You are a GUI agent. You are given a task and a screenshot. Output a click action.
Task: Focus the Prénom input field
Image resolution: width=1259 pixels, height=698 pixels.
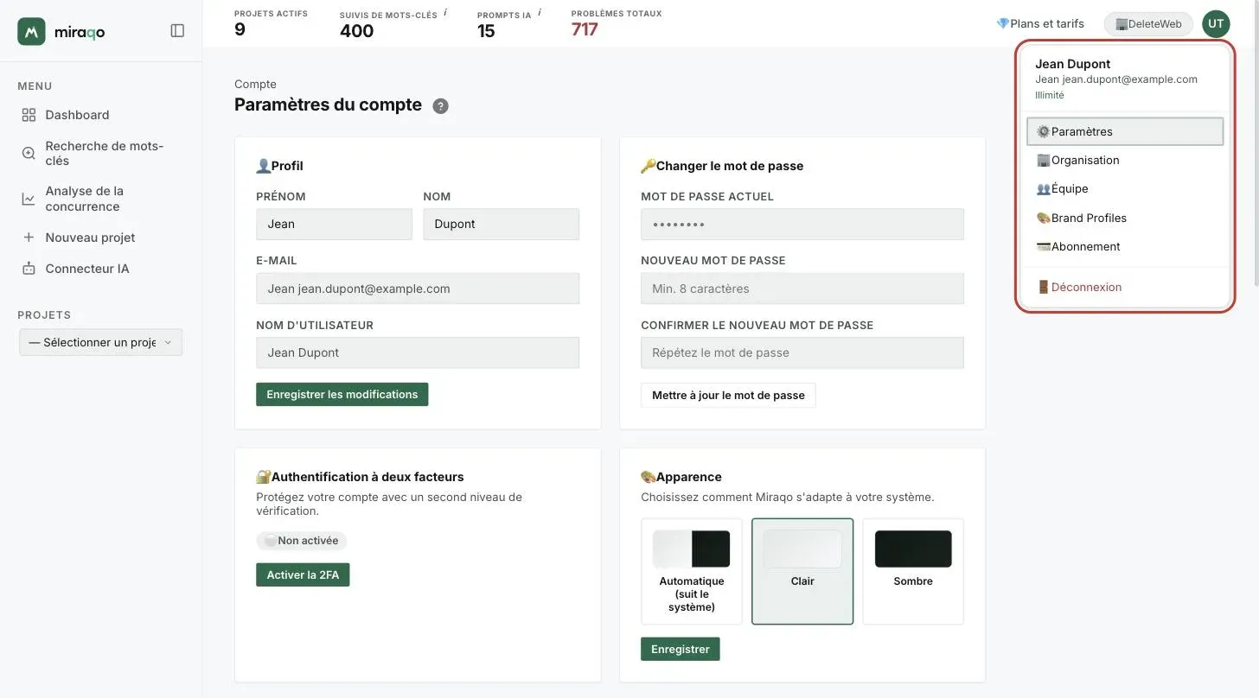tap(334, 224)
